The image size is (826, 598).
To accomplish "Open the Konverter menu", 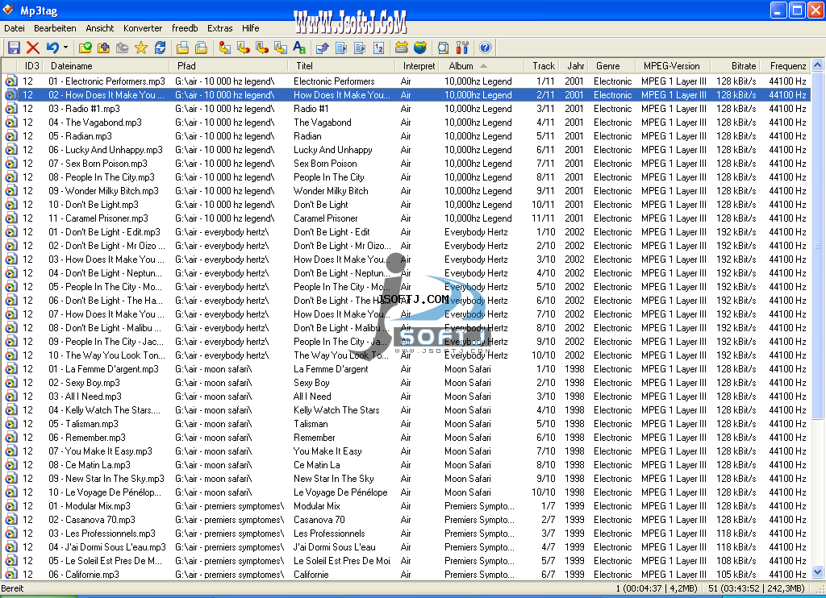I will (143, 28).
